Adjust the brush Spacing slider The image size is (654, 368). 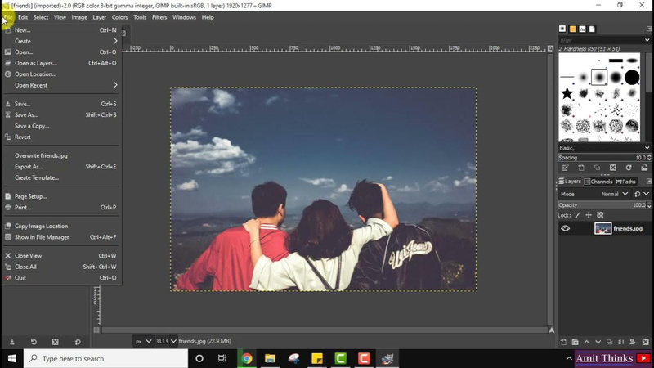pos(602,158)
